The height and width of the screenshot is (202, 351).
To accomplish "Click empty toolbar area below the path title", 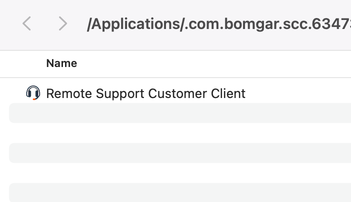I will tap(201, 41).
